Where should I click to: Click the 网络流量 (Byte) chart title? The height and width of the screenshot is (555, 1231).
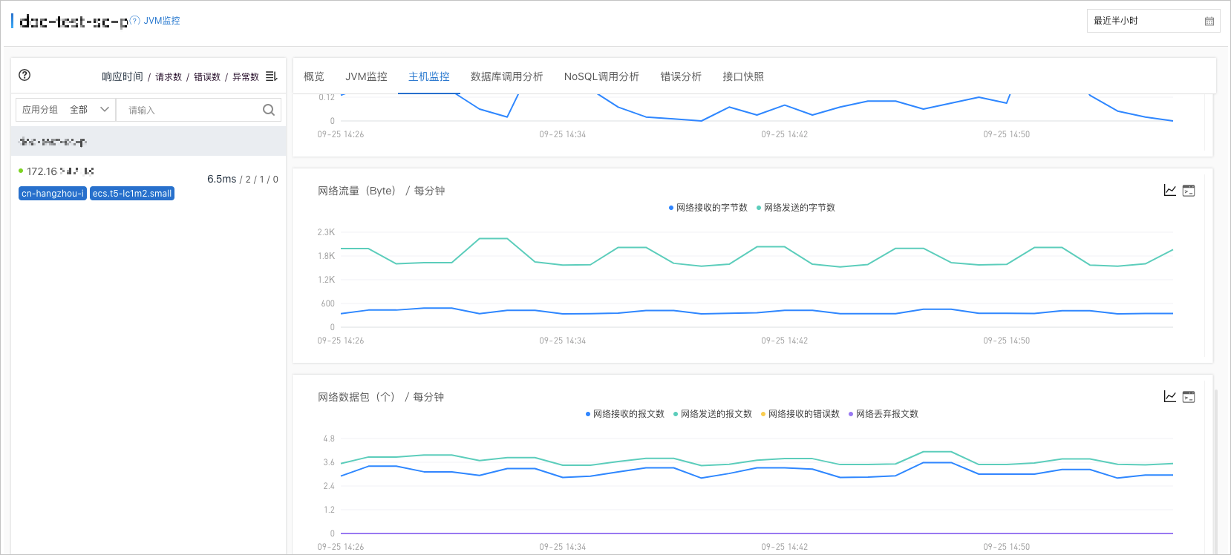(382, 191)
